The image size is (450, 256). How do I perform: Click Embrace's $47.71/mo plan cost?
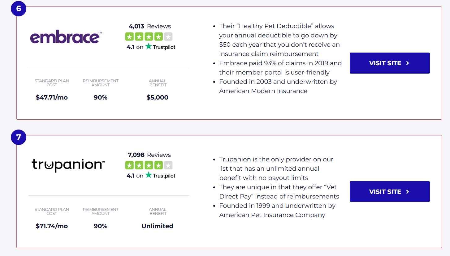click(x=52, y=97)
